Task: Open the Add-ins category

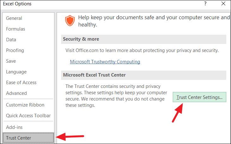Action: 14,127
